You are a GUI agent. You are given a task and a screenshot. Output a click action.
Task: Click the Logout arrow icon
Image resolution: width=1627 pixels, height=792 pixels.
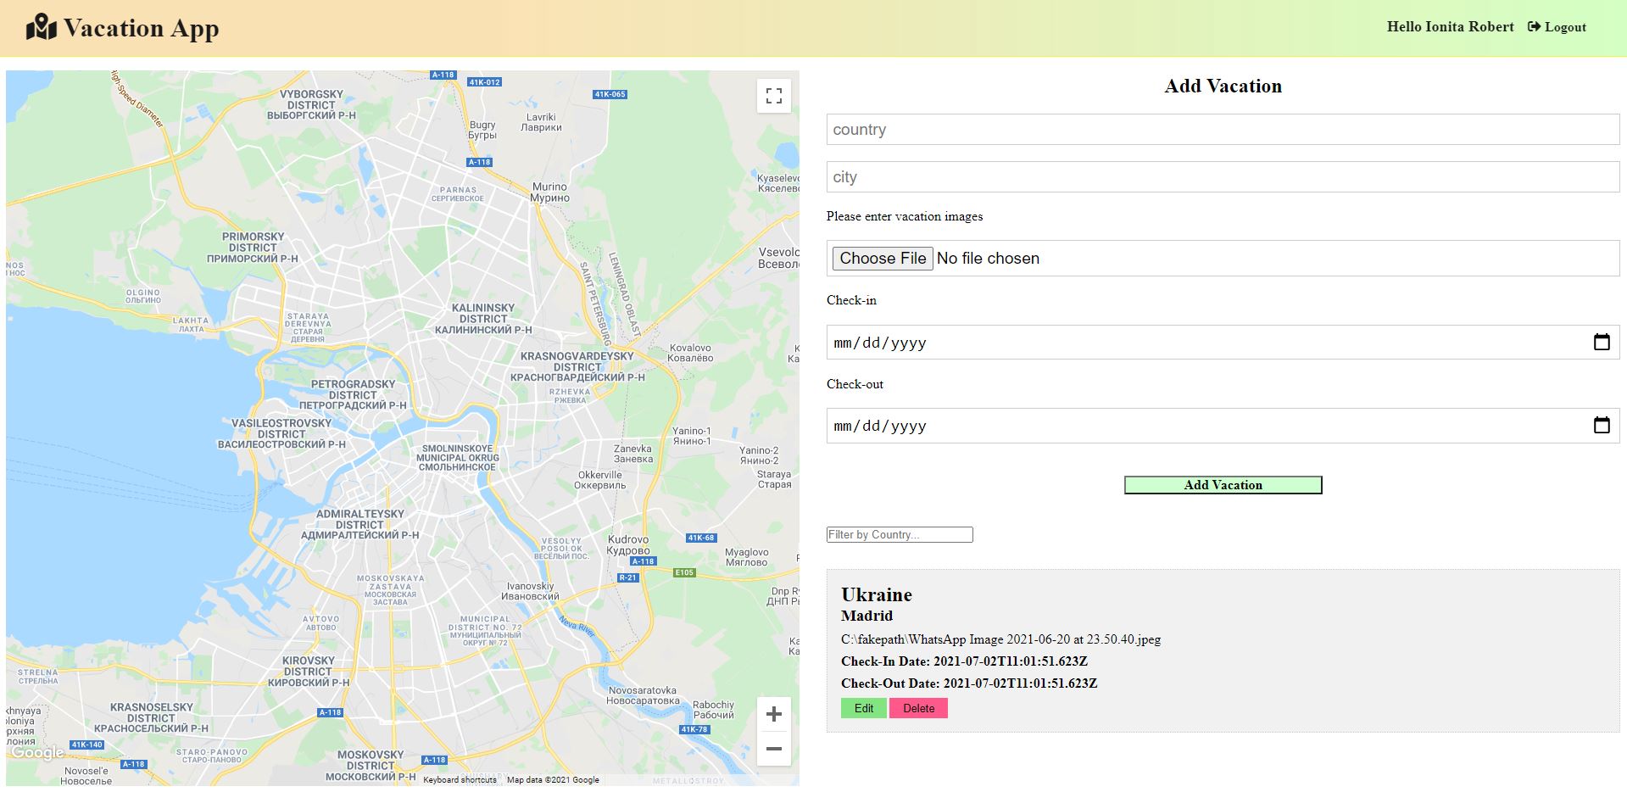[x=1534, y=26]
